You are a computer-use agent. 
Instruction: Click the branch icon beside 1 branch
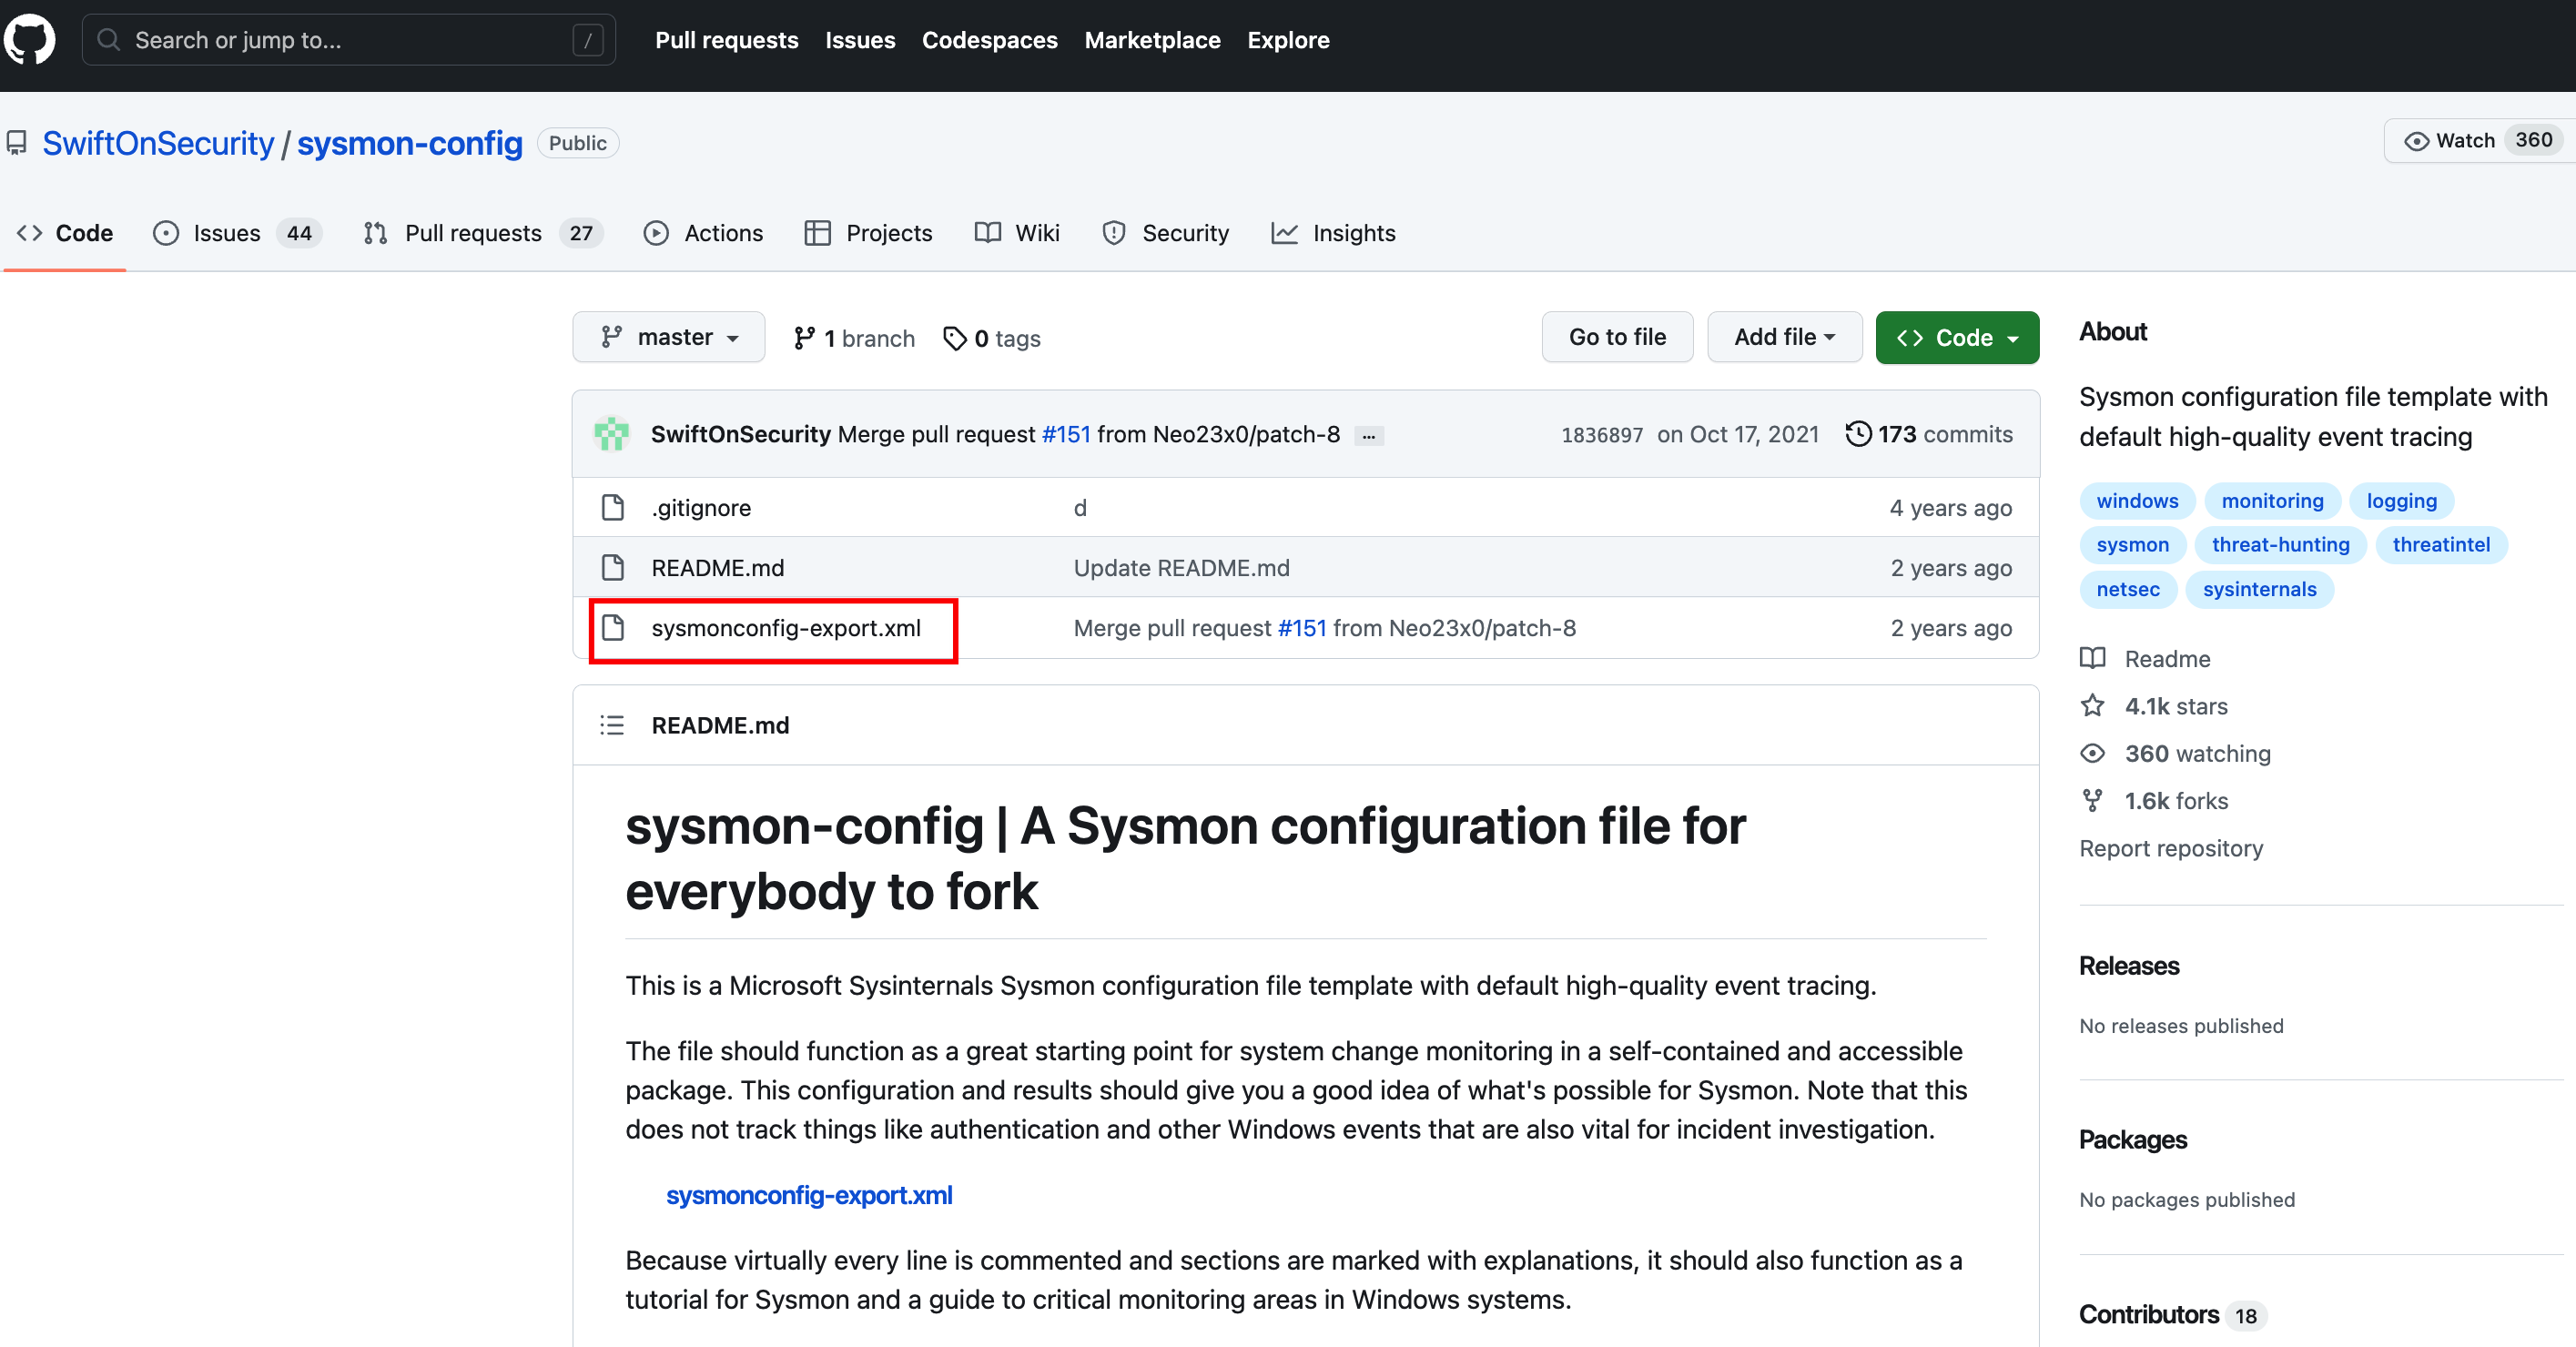tap(804, 339)
